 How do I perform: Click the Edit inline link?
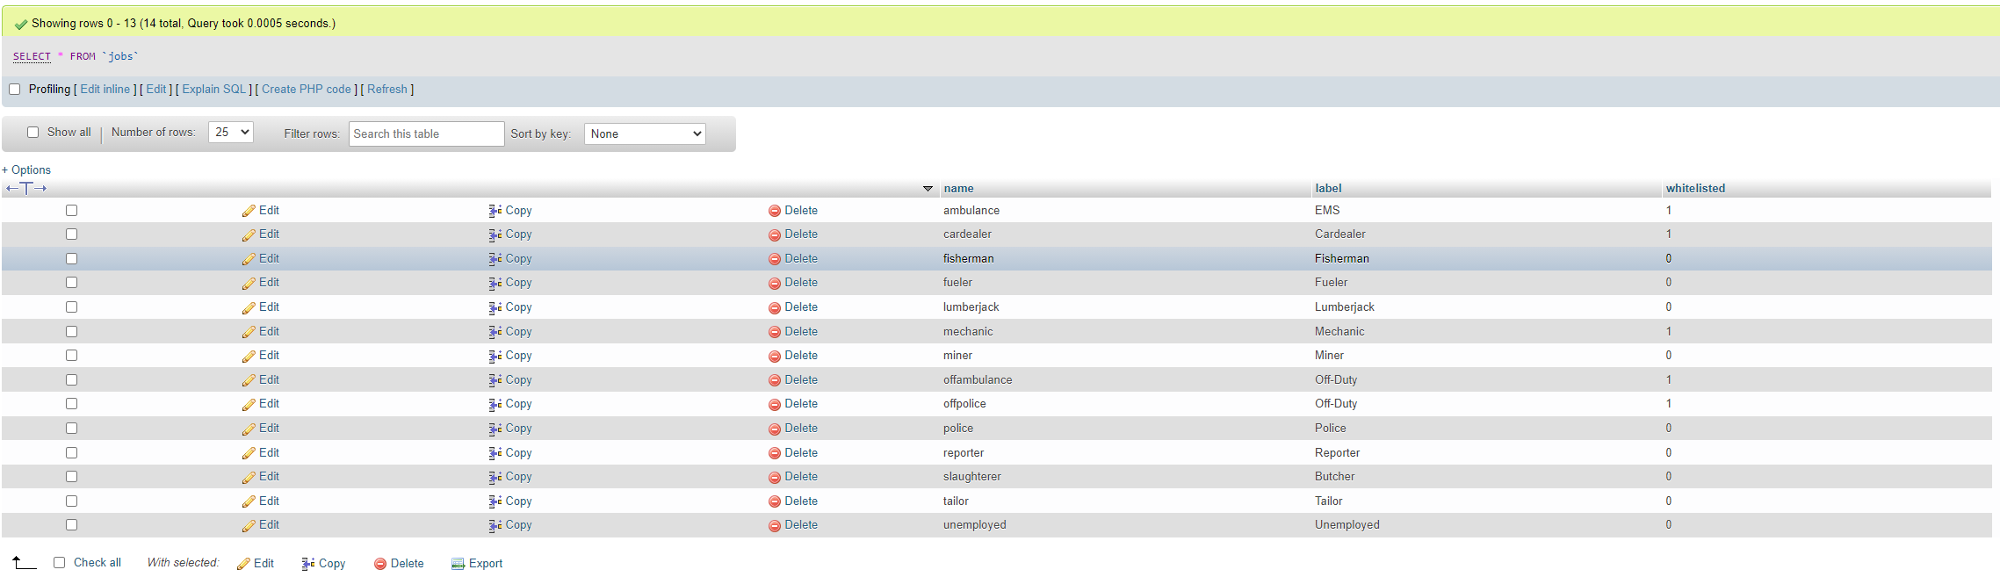pos(105,90)
